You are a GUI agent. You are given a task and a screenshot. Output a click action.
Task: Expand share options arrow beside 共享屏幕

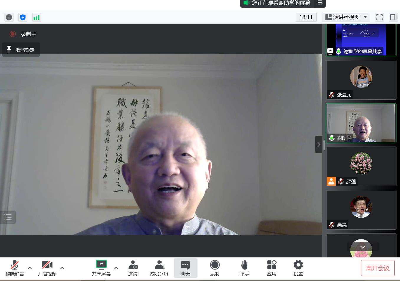point(116,268)
